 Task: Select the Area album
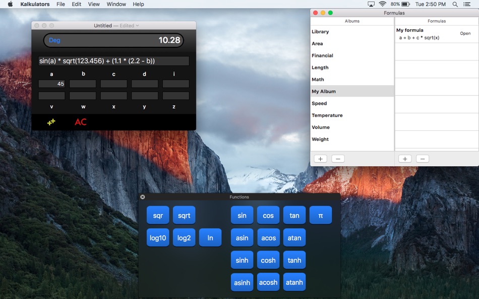(352, 44)
